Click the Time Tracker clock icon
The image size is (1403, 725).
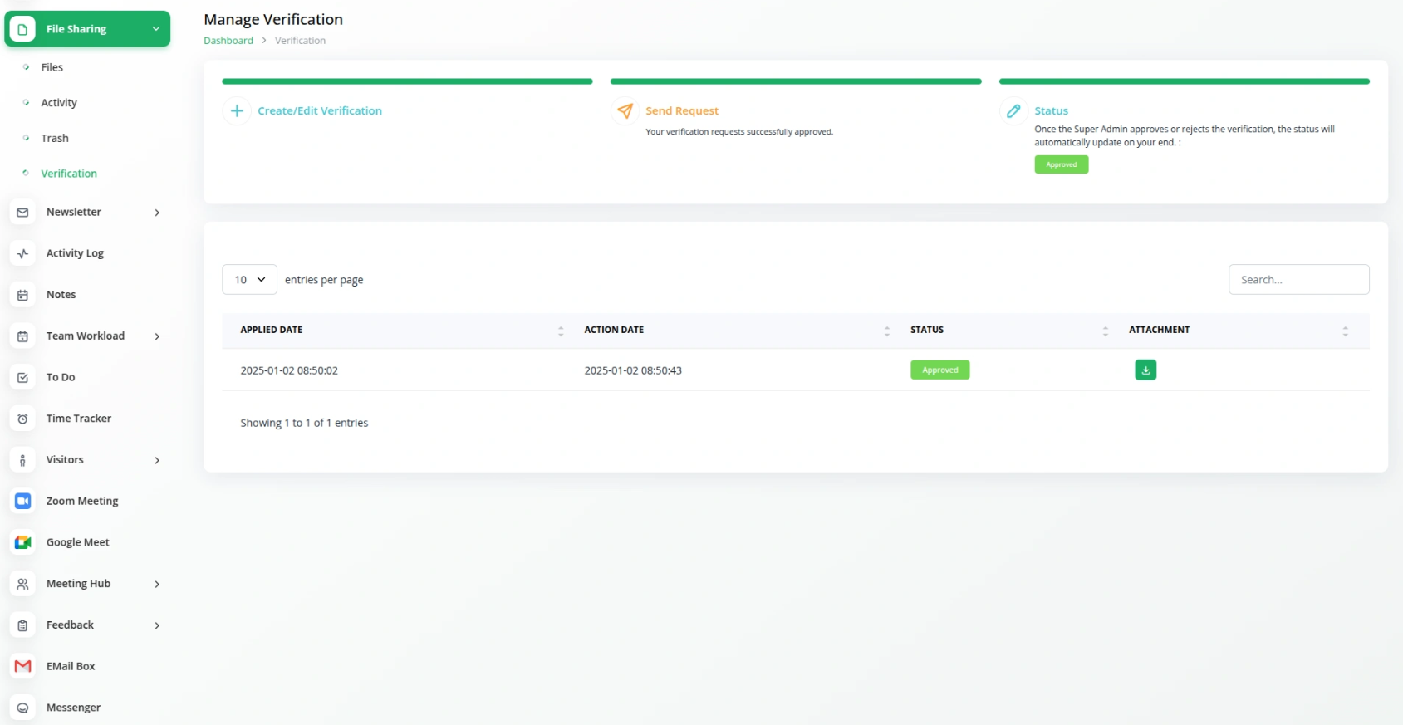(22, 419)
